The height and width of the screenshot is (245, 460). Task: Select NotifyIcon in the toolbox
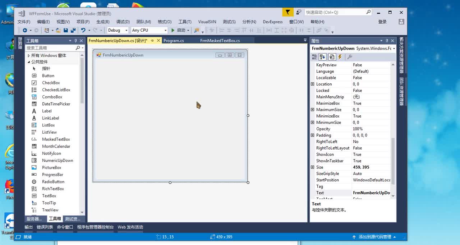[51, 153]
